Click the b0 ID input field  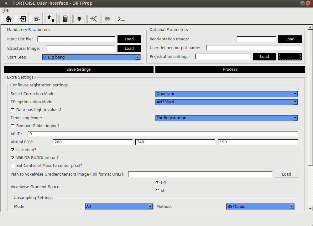tap(163, 134)
